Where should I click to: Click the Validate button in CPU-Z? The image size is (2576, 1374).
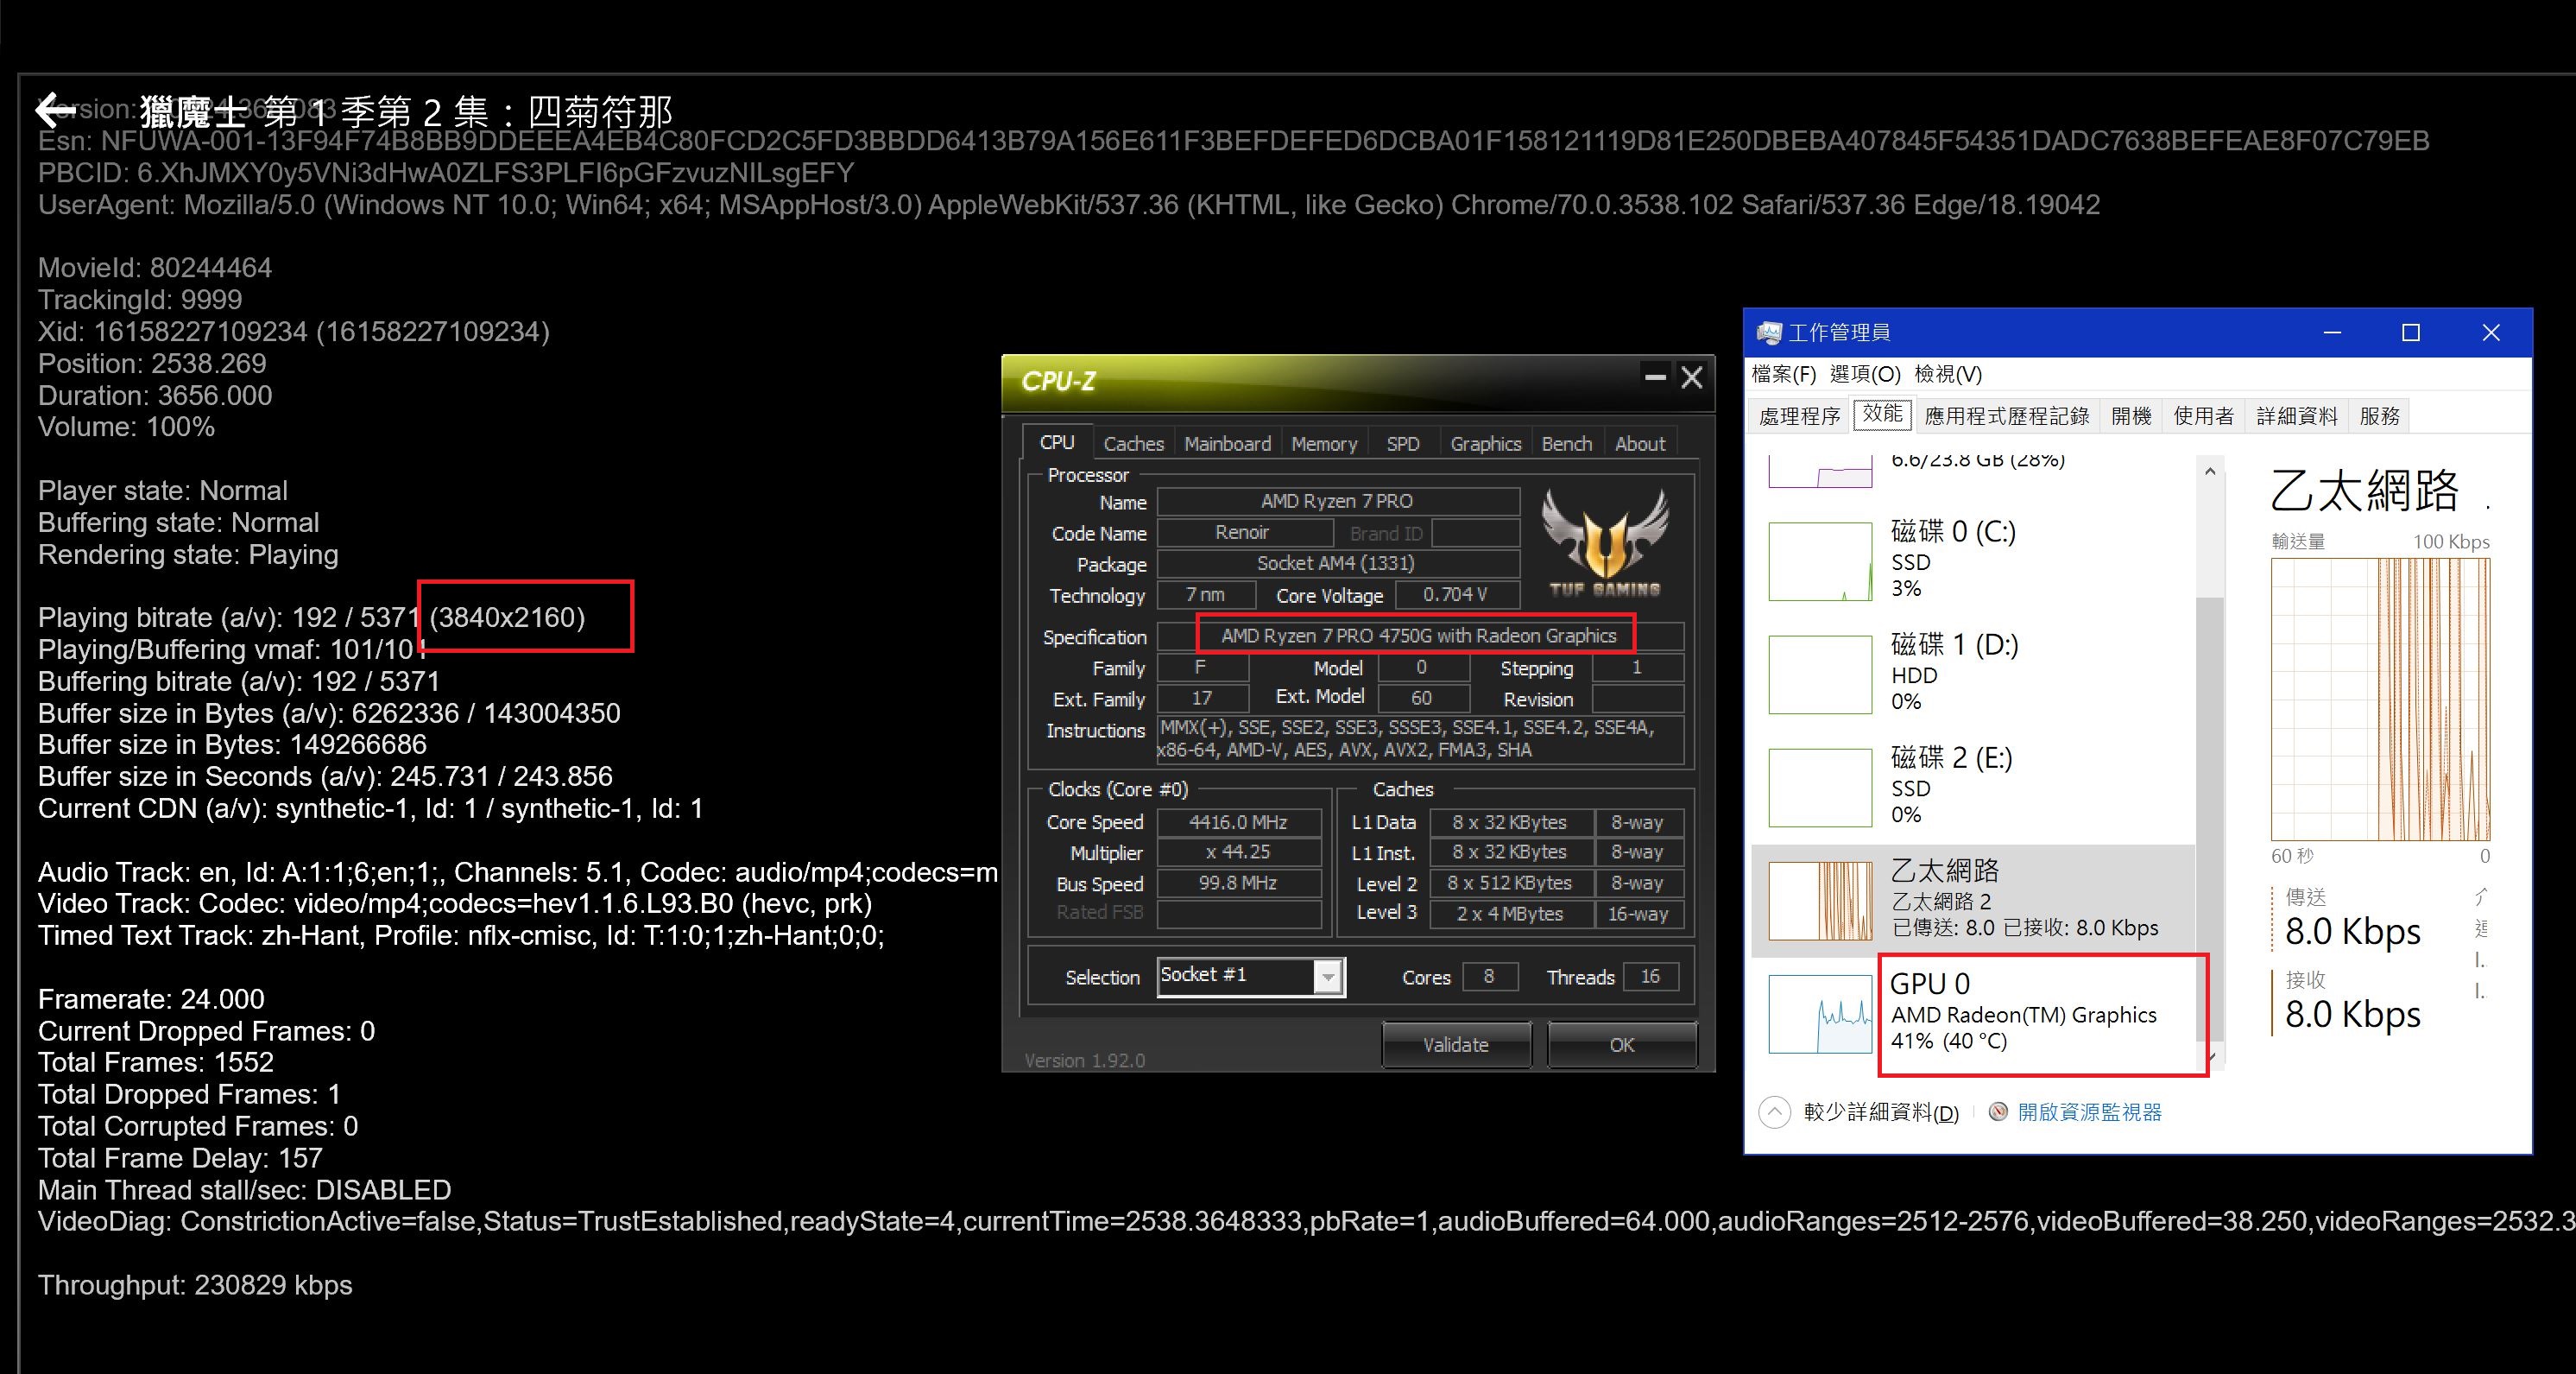[1456, 1045]
